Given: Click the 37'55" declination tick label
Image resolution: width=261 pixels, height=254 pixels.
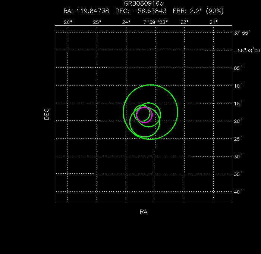Looking at the screenshot, I should [x=241, y=32].
